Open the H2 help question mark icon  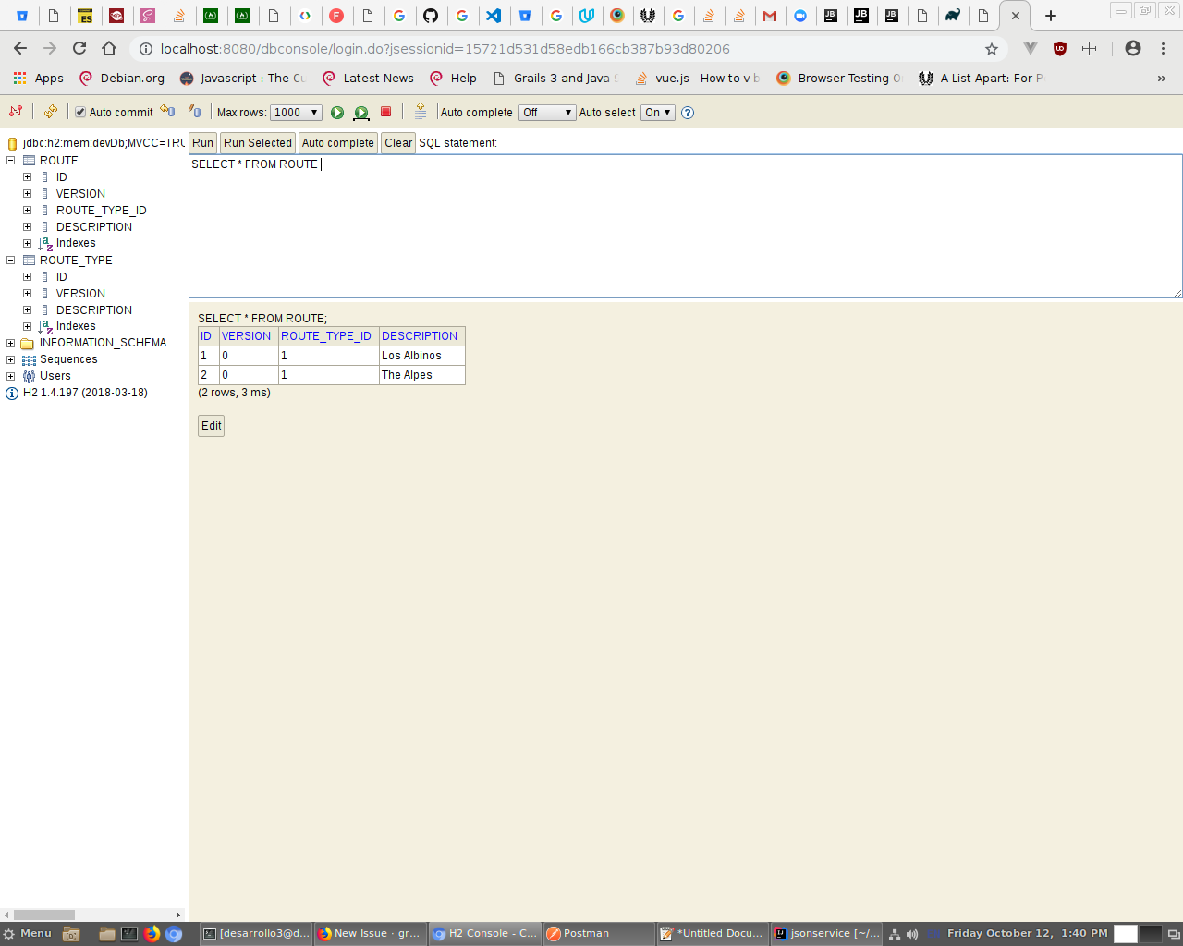pyautogui.click(x=688, y=113)
